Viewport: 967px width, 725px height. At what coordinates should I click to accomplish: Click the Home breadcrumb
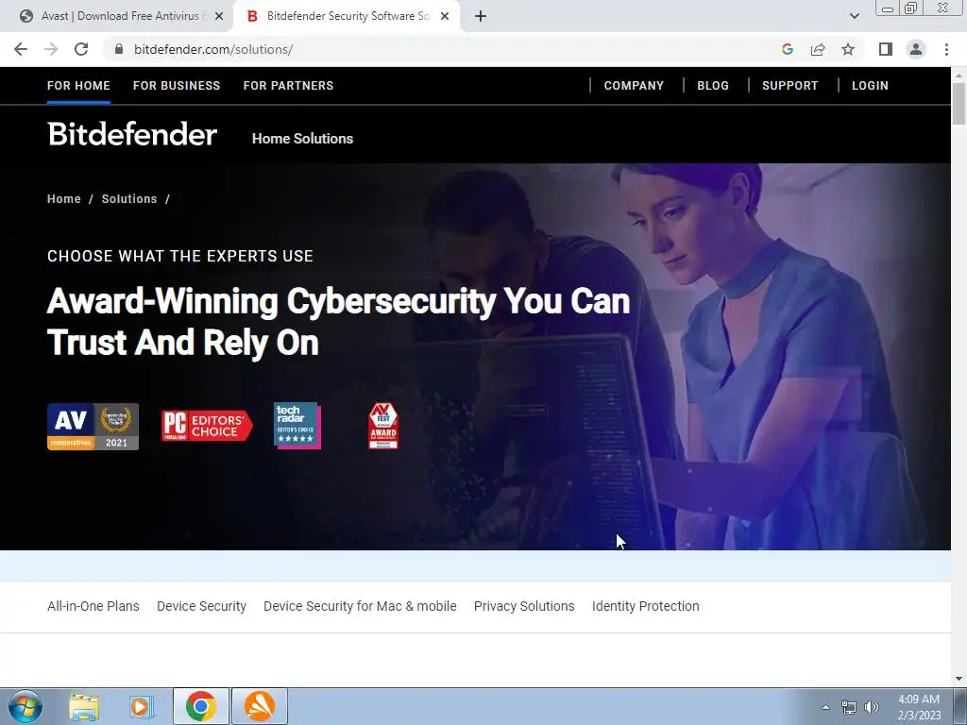[x=63, y=199]
